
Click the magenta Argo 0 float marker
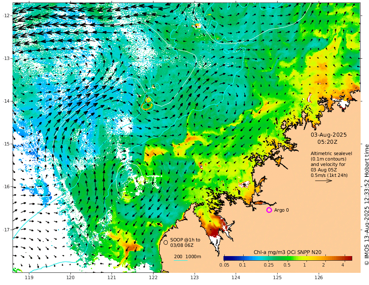coord(269,210)
